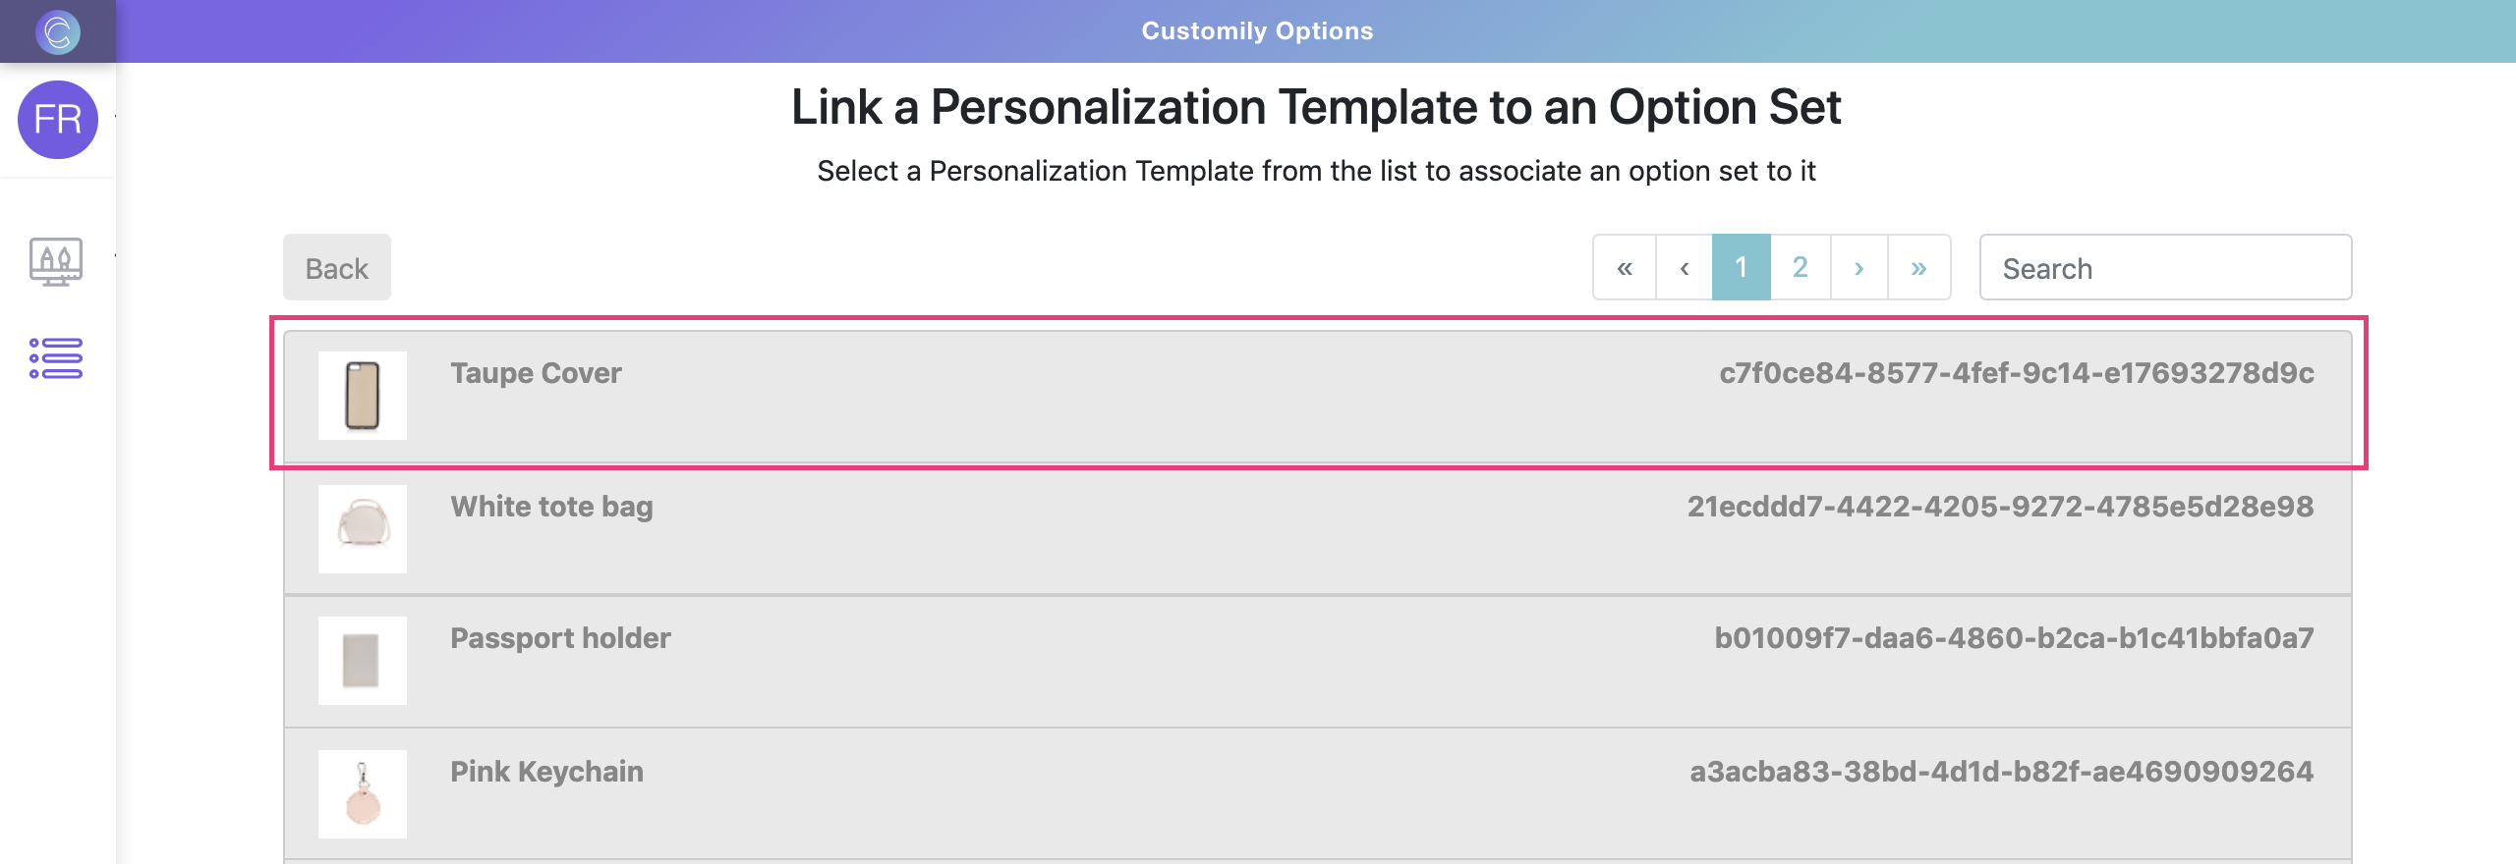
Task: Go to previous page arrow
Action: [1684, 267]
